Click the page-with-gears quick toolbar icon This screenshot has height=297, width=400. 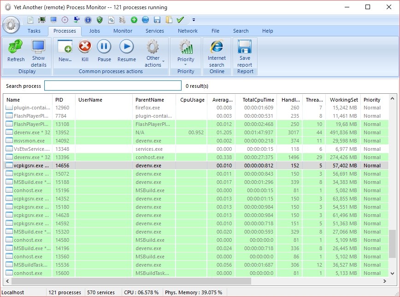111,20
